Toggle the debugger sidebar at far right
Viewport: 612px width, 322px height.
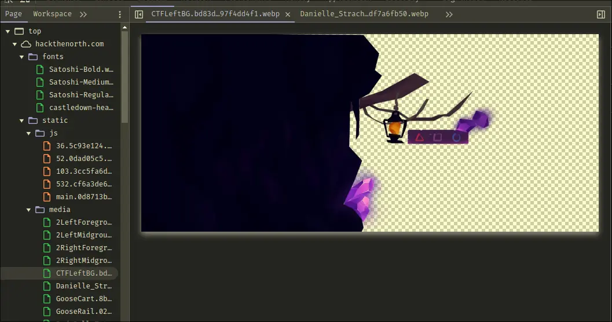[600, 14]
